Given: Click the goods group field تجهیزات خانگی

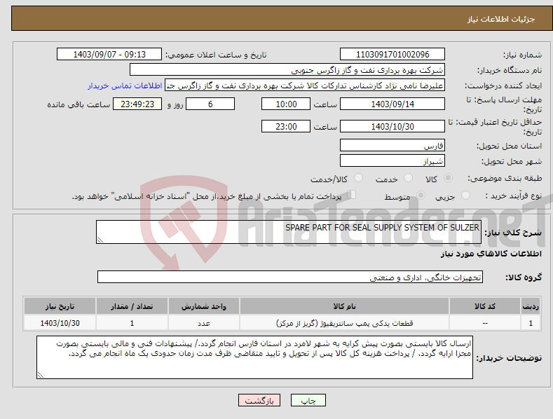Looking at the screenshot, I should 290,277.
